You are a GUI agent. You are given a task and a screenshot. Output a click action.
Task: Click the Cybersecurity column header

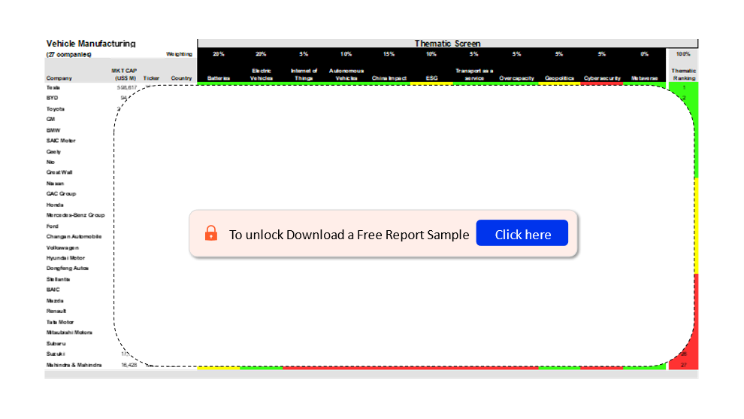tap(602, 78)
